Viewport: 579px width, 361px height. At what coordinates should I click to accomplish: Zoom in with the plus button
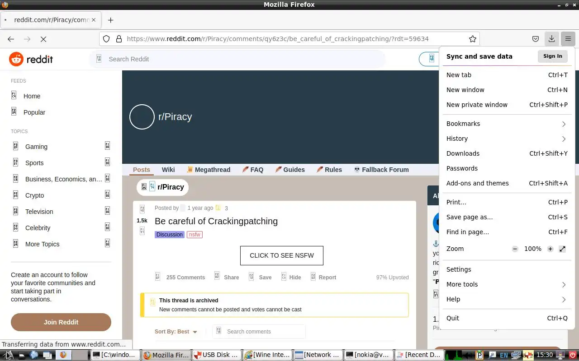coord(550,249)
